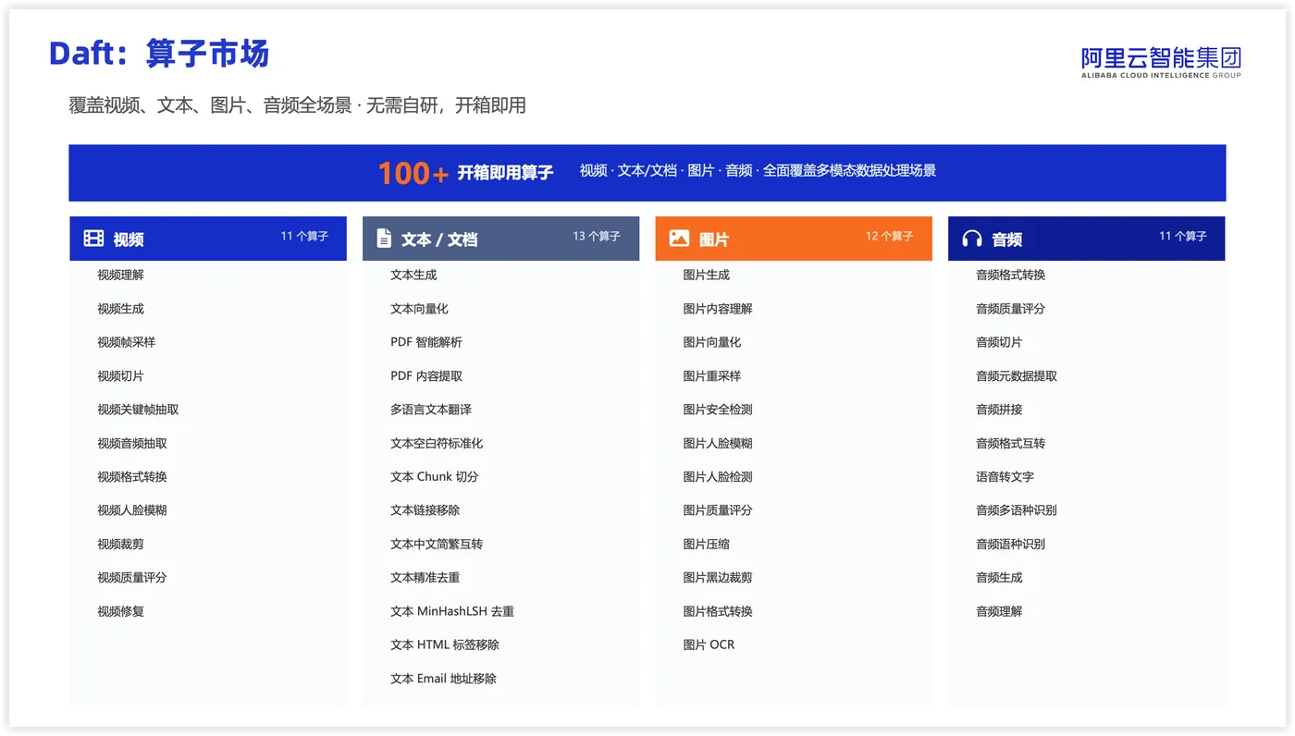This screenshot has height=736, width=1295.
Task: Click the 文本向量化 operator
Action: pyautogui.click(x=419, y=309)
